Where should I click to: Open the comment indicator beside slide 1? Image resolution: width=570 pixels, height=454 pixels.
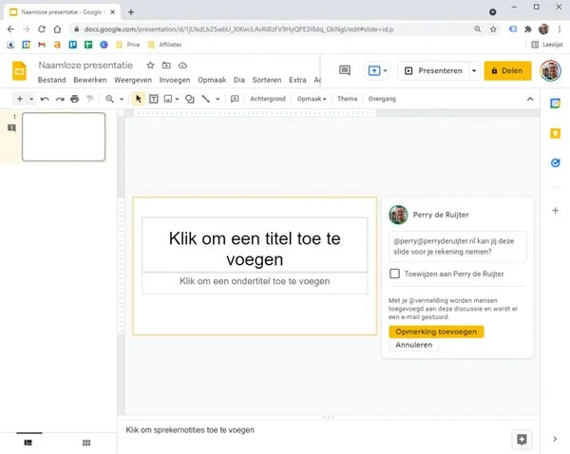click(11, 127)
